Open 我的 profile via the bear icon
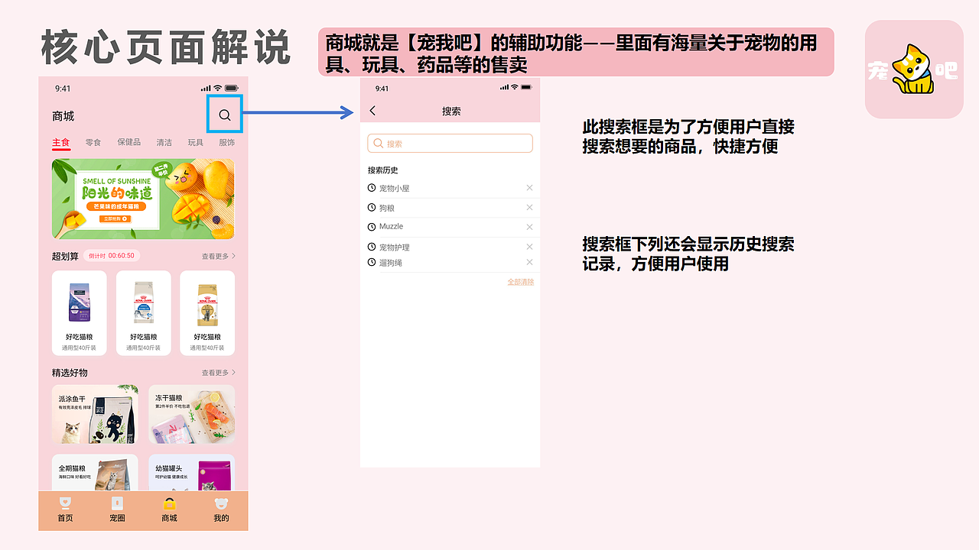 220,505
